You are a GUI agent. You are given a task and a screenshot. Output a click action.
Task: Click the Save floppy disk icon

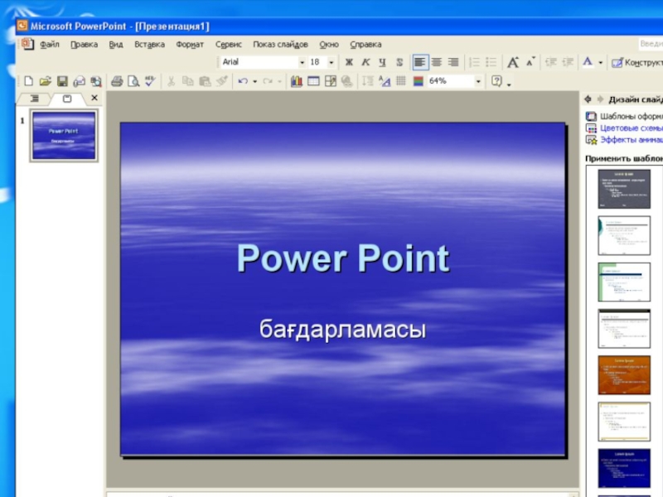click(63, 81)
